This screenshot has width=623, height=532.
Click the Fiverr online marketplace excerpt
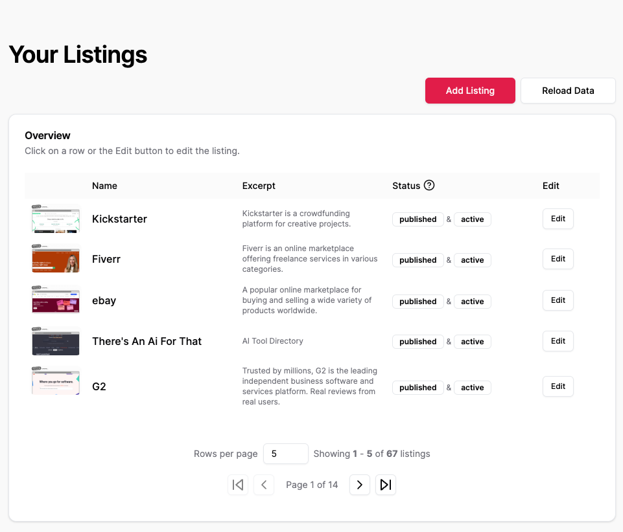(310, 259)
